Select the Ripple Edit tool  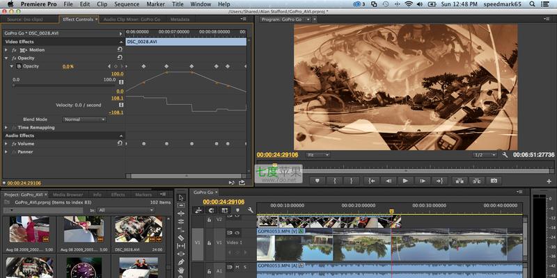point(181,213)
